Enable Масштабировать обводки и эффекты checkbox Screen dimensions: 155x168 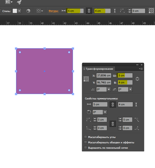(86, 142)
